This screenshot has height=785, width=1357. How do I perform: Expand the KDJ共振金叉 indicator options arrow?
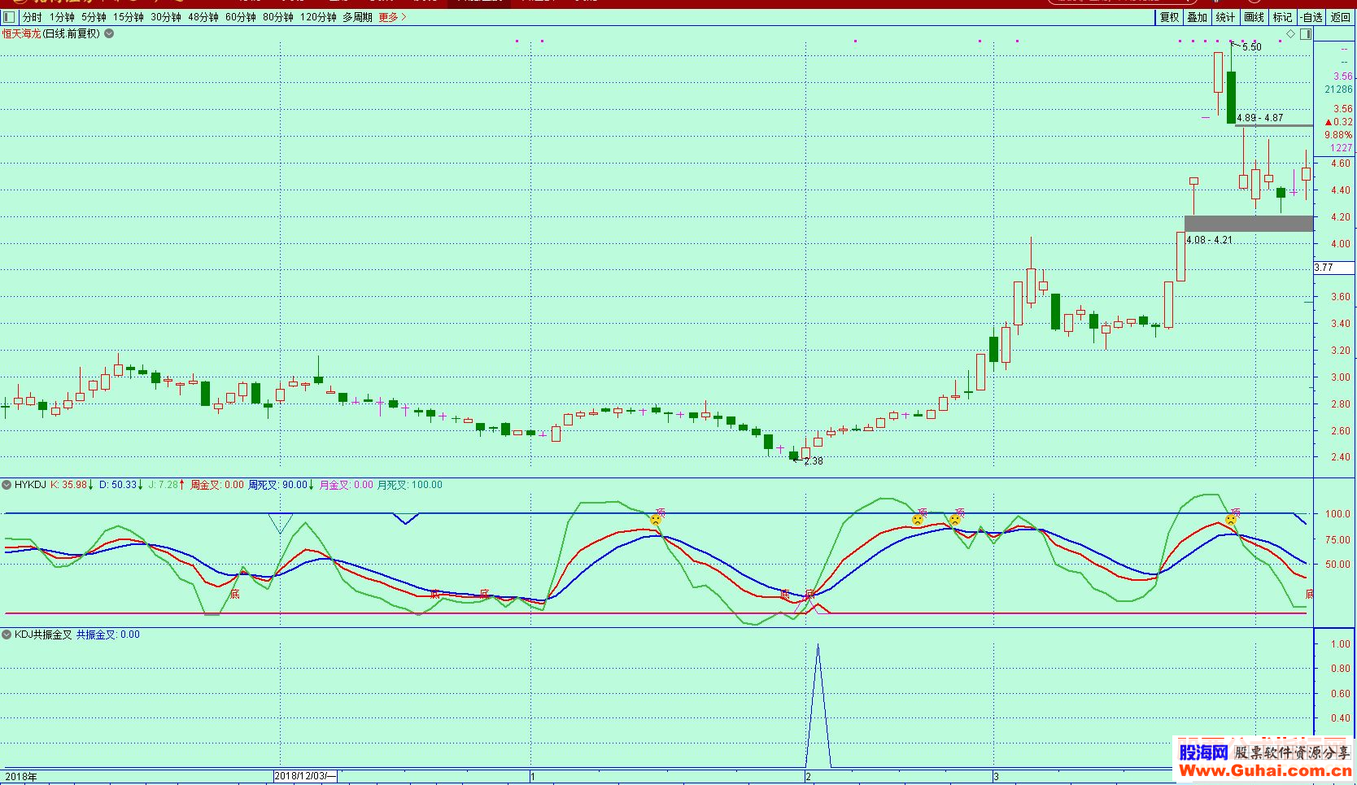7,635
